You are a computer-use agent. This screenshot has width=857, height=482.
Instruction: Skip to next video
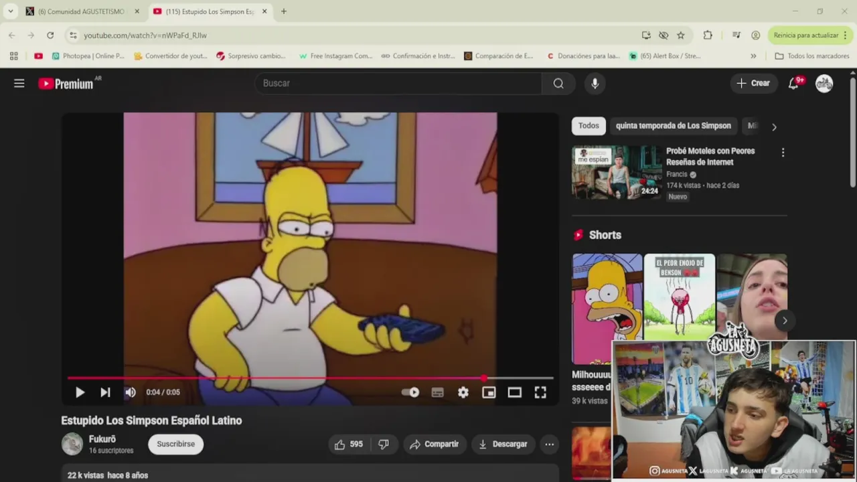pos(105,392)
